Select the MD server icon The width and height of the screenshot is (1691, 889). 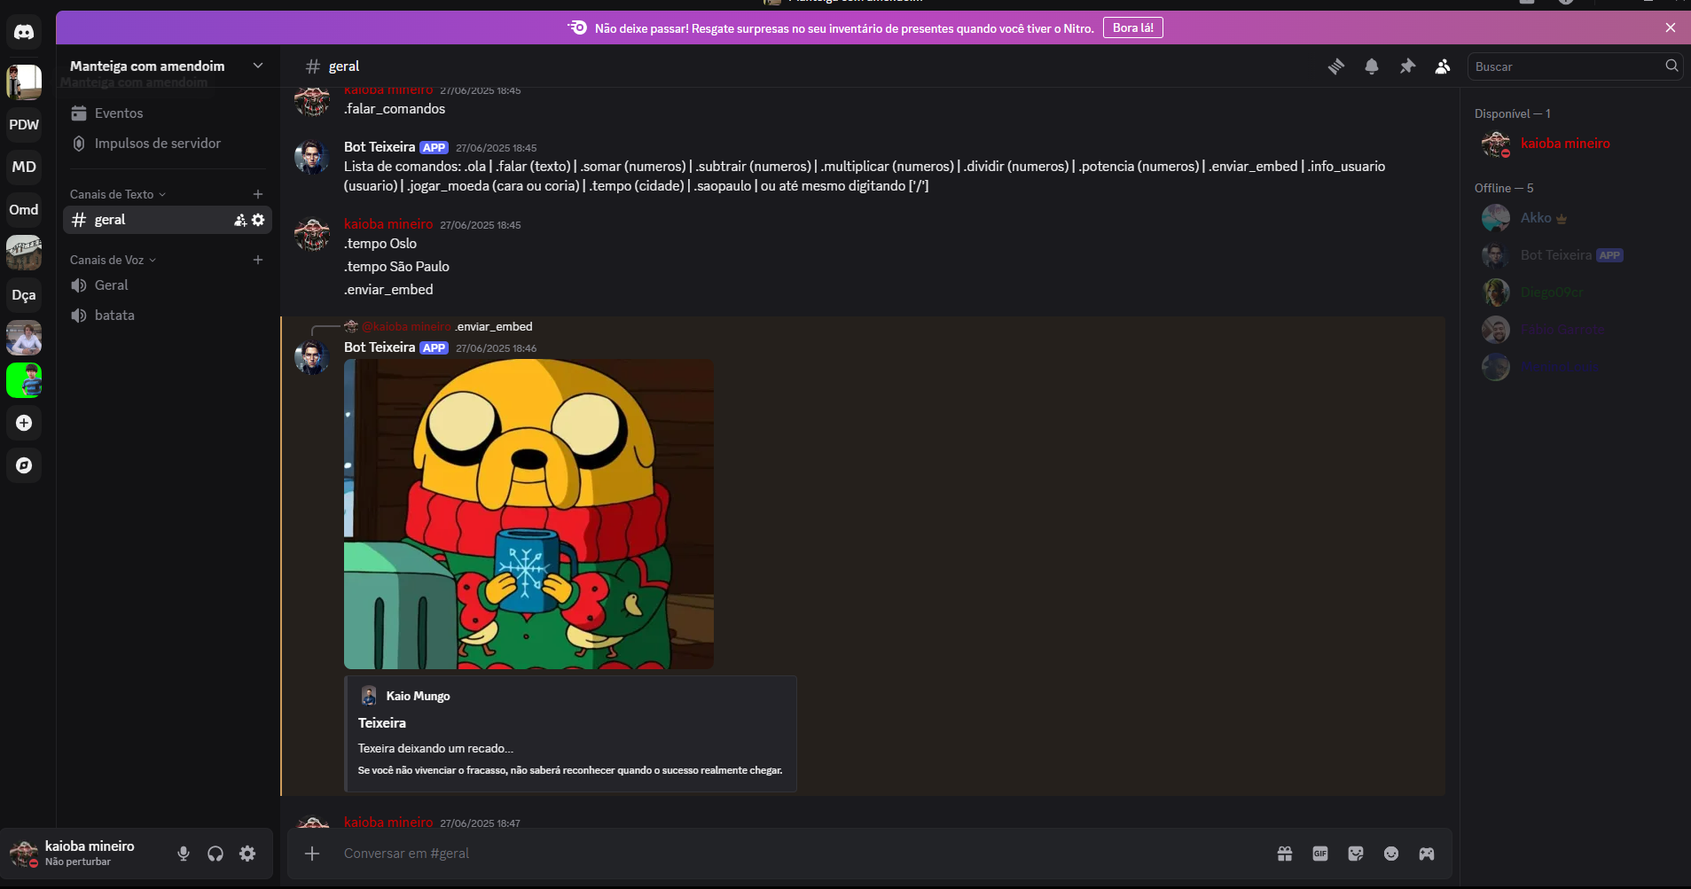click(x=24, y=168)
